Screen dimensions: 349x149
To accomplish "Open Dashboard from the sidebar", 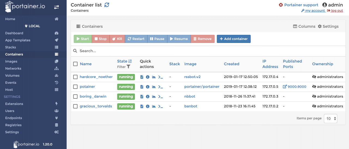I will [x=33, y=33].
